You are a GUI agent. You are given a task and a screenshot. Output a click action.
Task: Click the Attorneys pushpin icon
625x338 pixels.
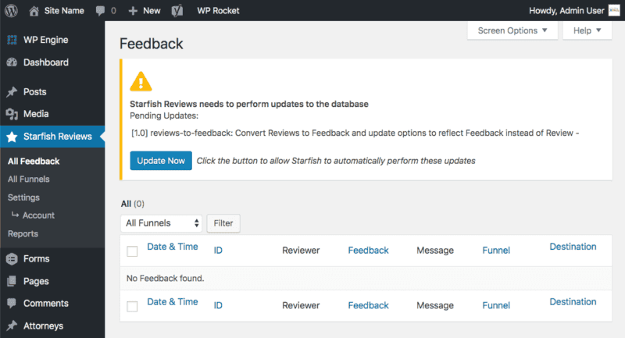(x=12, y=326)
